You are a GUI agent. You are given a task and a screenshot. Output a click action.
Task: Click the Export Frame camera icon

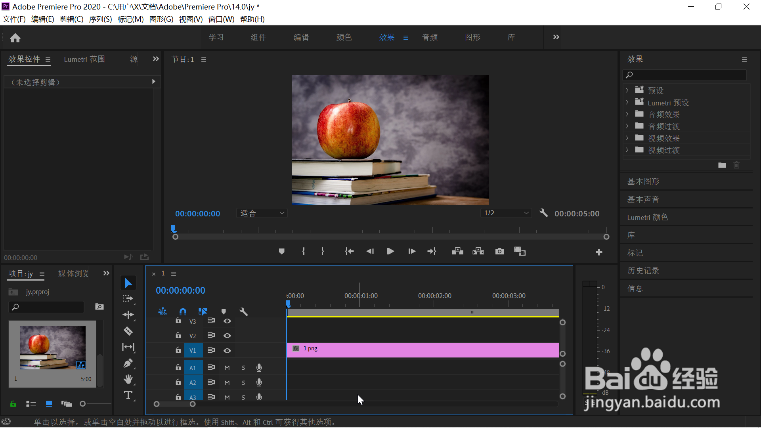(x=499, y=251)
